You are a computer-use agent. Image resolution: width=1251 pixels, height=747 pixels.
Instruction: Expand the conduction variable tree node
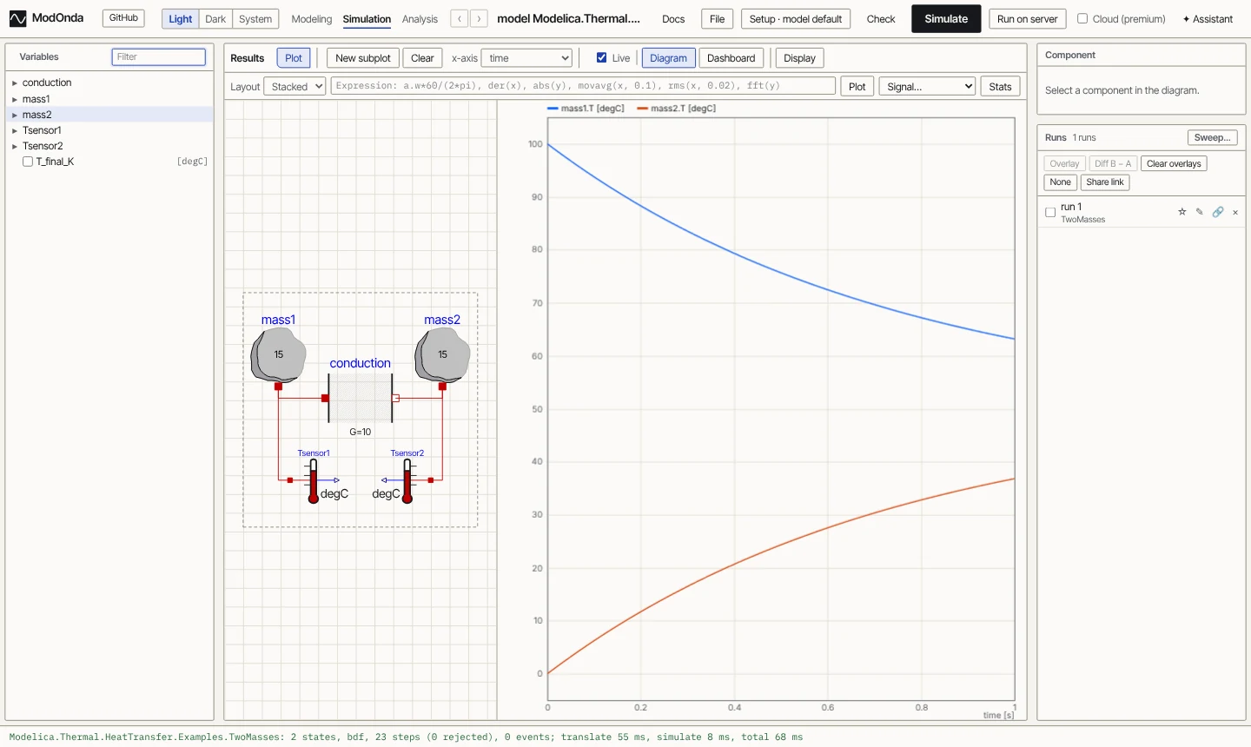(x=15, y=83)
